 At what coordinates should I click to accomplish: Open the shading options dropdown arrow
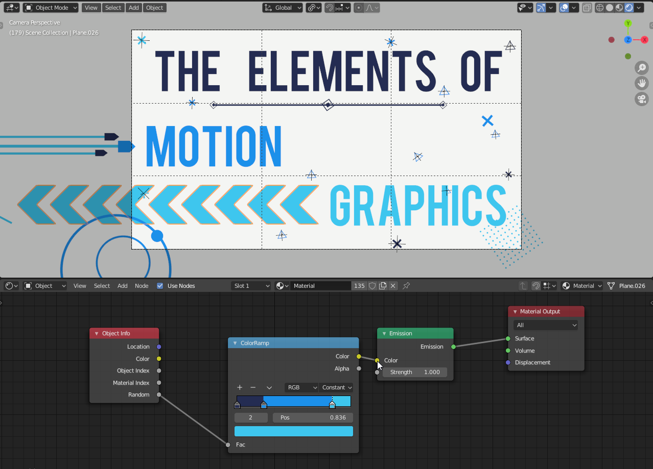point(639,8)
